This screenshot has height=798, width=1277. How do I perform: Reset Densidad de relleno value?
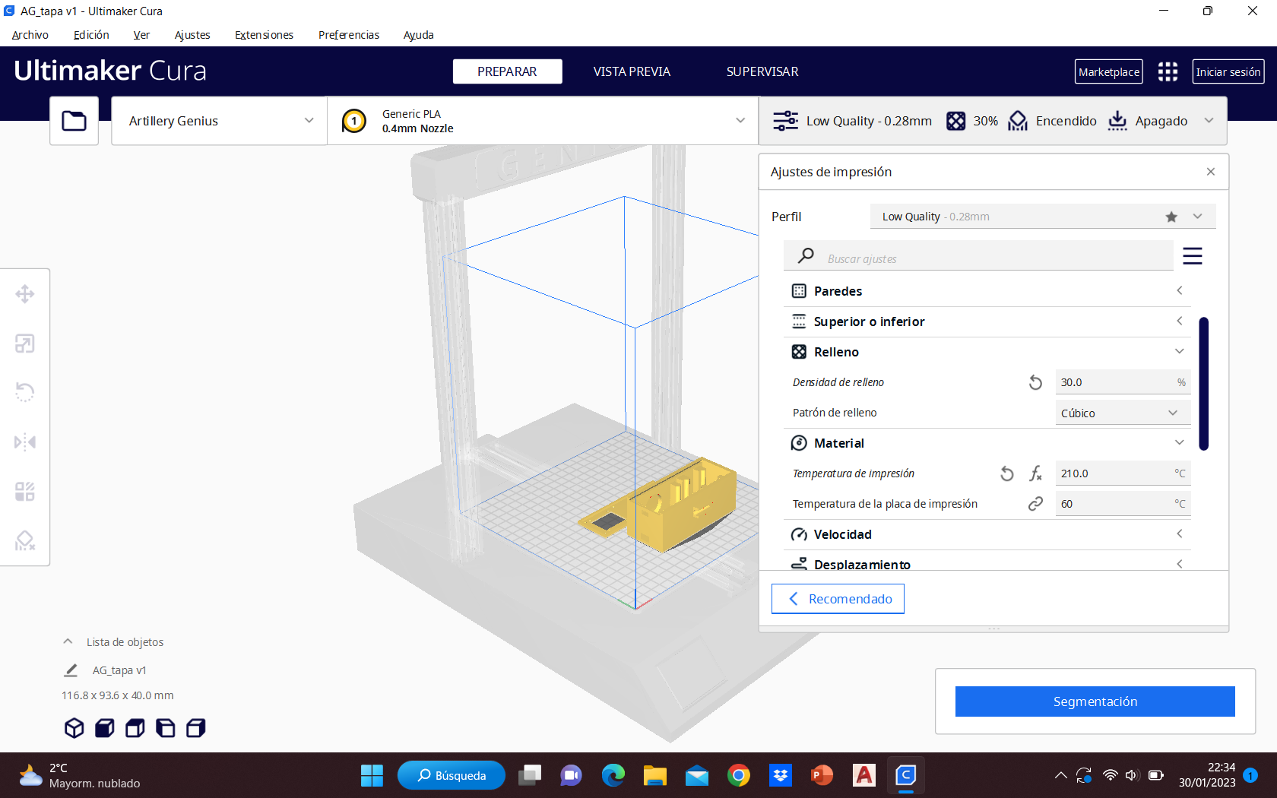click(1035, 382)
